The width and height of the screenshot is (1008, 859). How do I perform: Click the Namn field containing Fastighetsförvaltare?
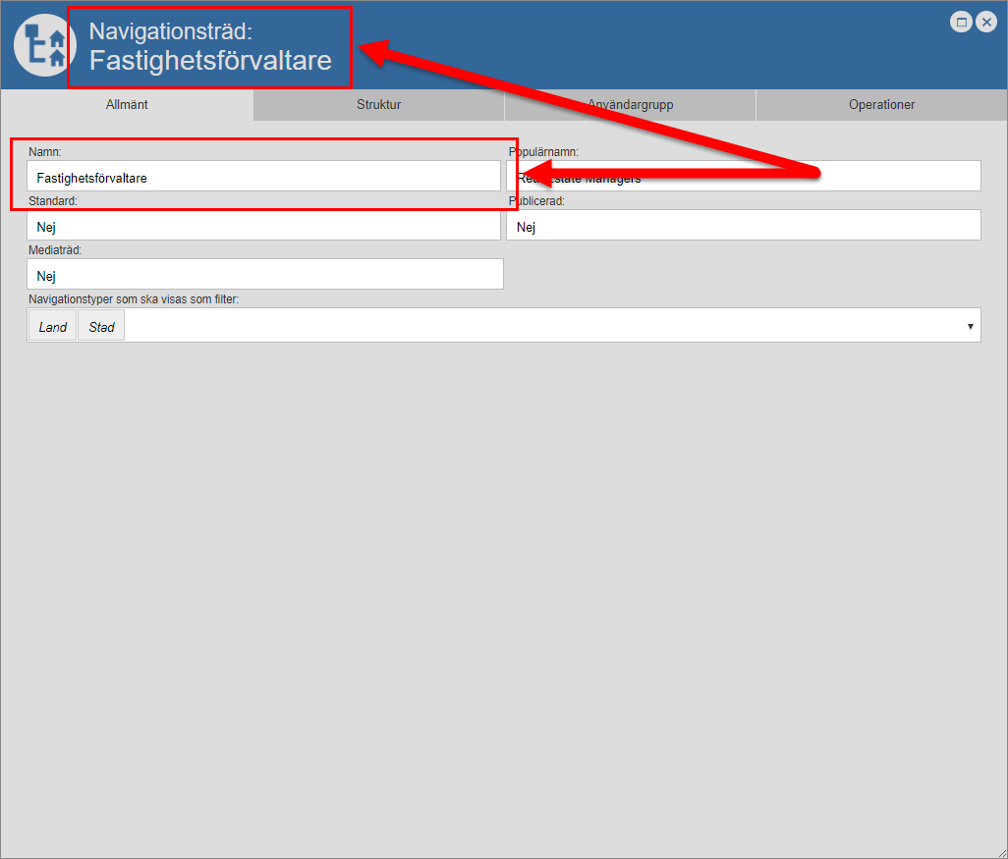tap(263, 177)
